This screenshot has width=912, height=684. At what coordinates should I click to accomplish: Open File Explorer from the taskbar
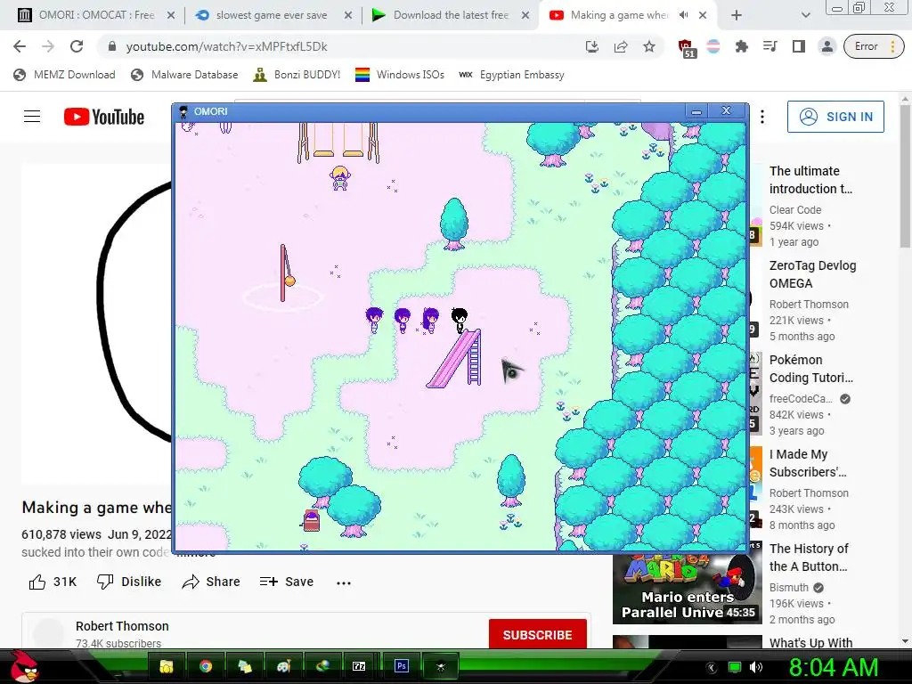click(167, 666)
